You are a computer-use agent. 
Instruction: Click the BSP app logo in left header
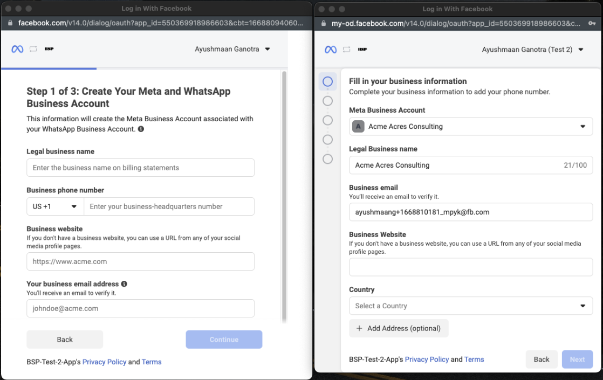(x=49, y=49)
